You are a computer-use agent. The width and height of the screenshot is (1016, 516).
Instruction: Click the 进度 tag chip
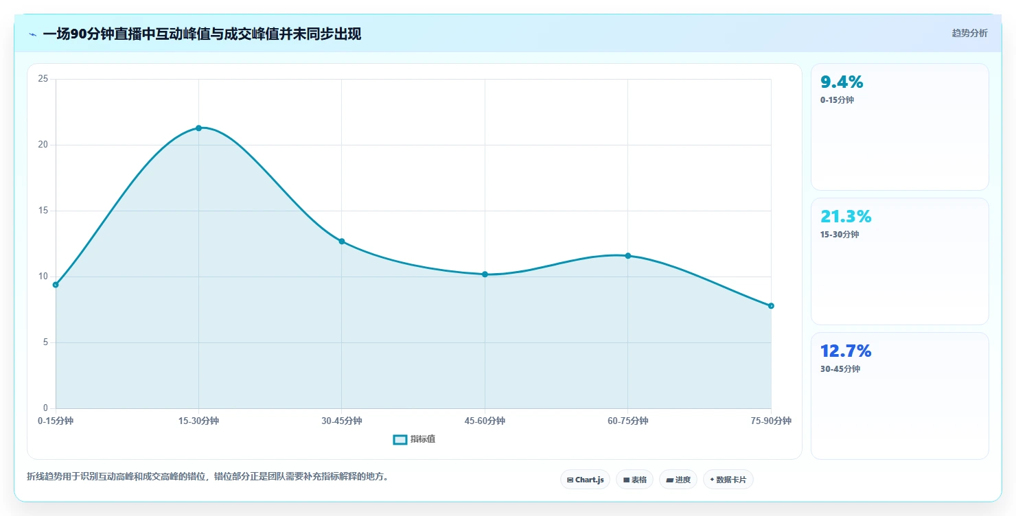pyautogui.click(x=678, y=480)
